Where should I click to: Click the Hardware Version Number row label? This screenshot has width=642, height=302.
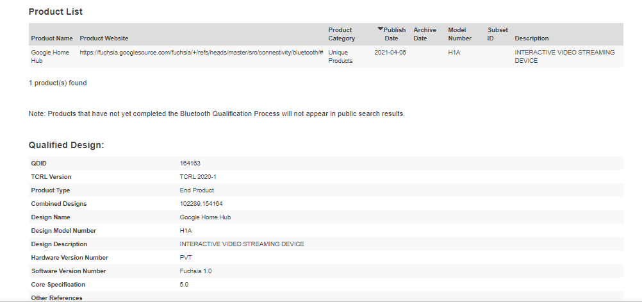[x=70, y=258]
